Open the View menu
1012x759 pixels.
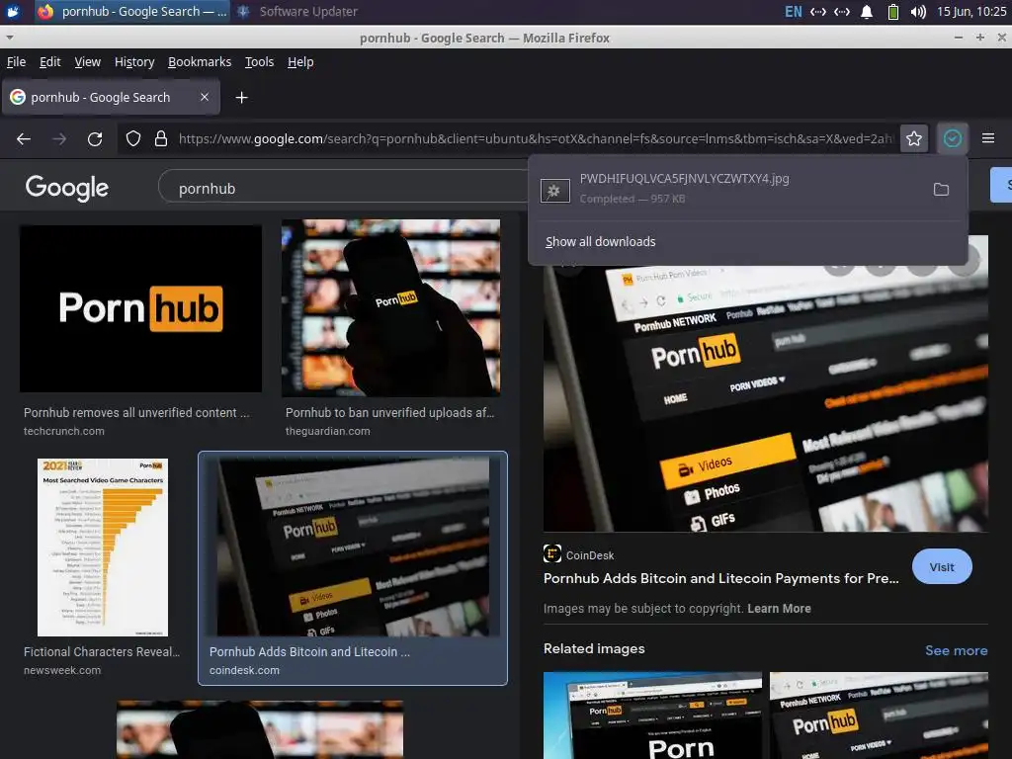[x=87, y=62]
